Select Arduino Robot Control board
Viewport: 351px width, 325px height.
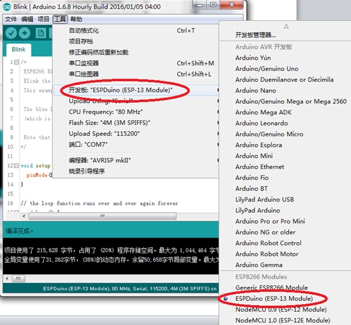284,243
